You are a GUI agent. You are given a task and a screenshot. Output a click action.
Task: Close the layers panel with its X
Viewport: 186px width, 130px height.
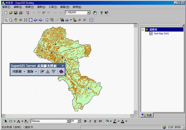[x=183, y=25]
